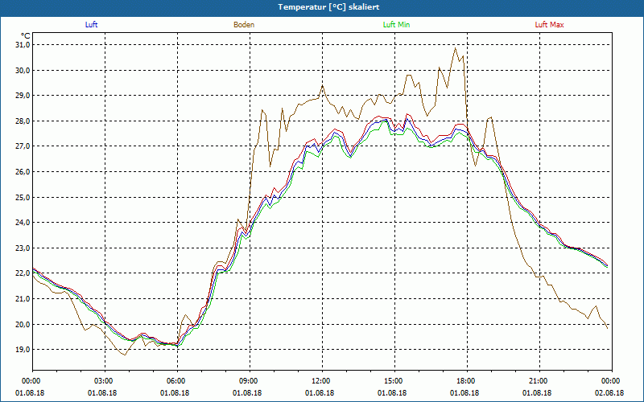Screen dimensions: 644x402
Task: Click the '06:00' time axis label
Action: click(x=177, y=381)
